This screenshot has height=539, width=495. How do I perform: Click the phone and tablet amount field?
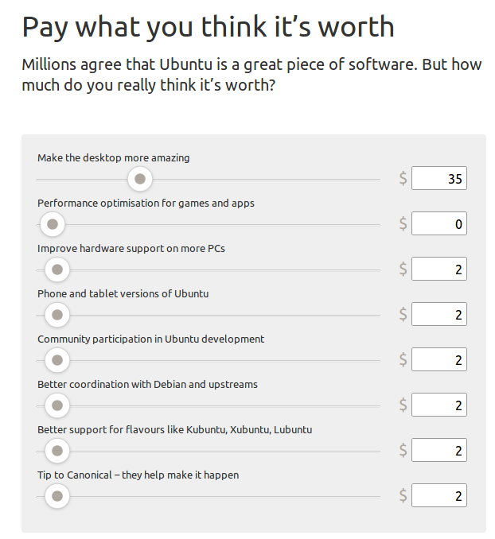pyautogui.click(x=438, y=315)
